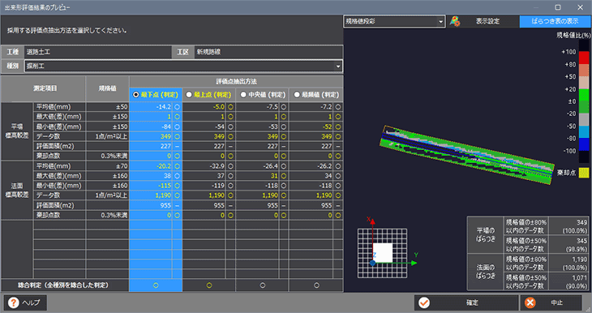Click the orange checkmark confirm icon
Screen dimensions: 592x313
424,302
